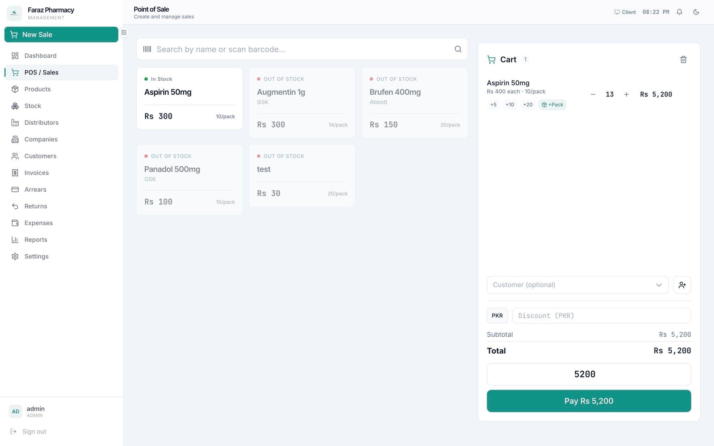
Task: Open the Customers page
Action: [x=61, y=156]
